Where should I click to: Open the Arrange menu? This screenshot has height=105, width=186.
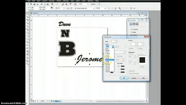point(52,1)
